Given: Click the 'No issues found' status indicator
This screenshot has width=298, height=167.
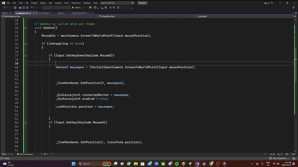Looking at the screenshot, I should (x=25, y=154).
